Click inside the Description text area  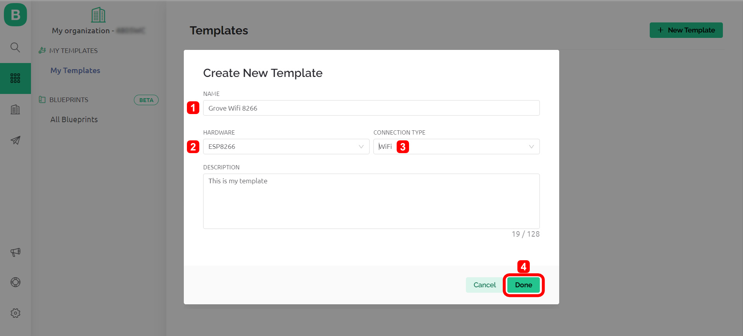[371, 201]
